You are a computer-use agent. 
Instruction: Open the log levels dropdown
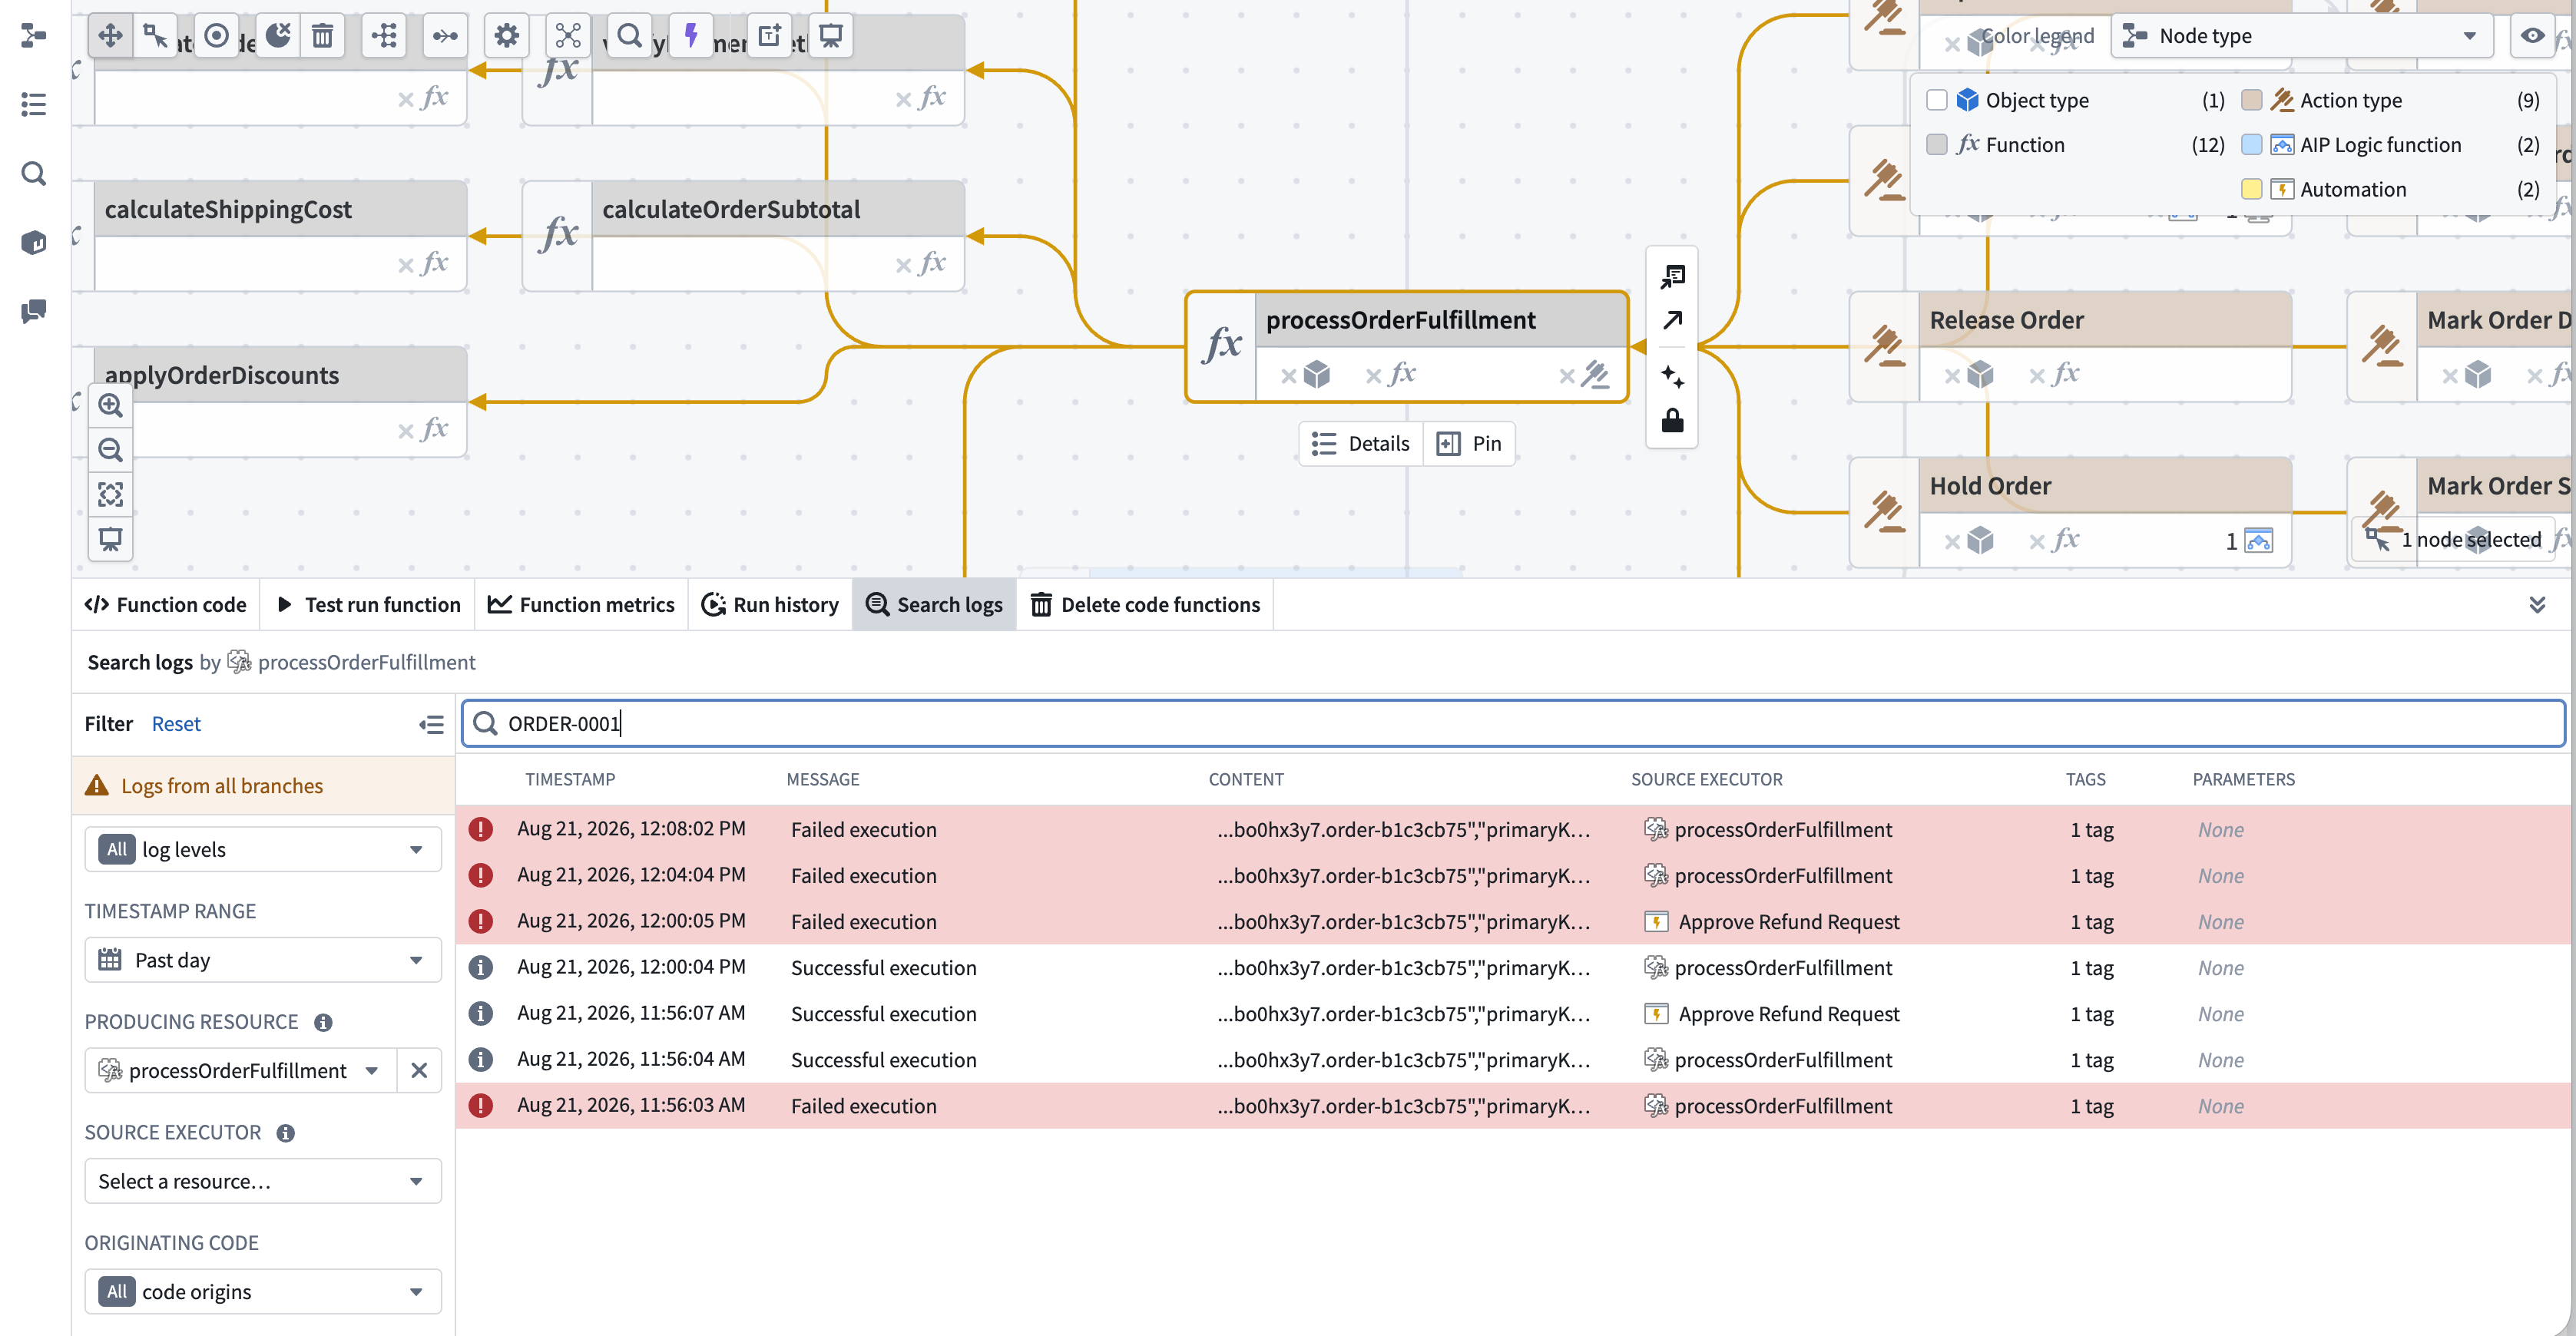coord(263,849)
